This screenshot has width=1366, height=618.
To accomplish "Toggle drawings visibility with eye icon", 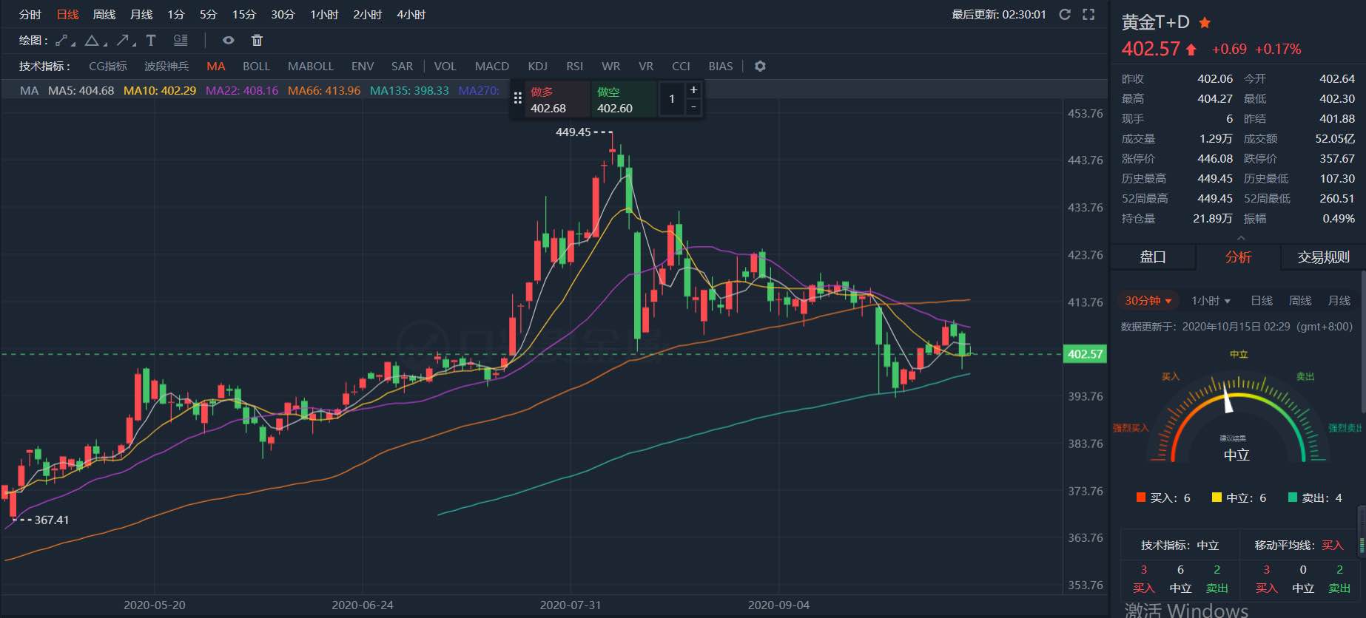I will 229,41.
